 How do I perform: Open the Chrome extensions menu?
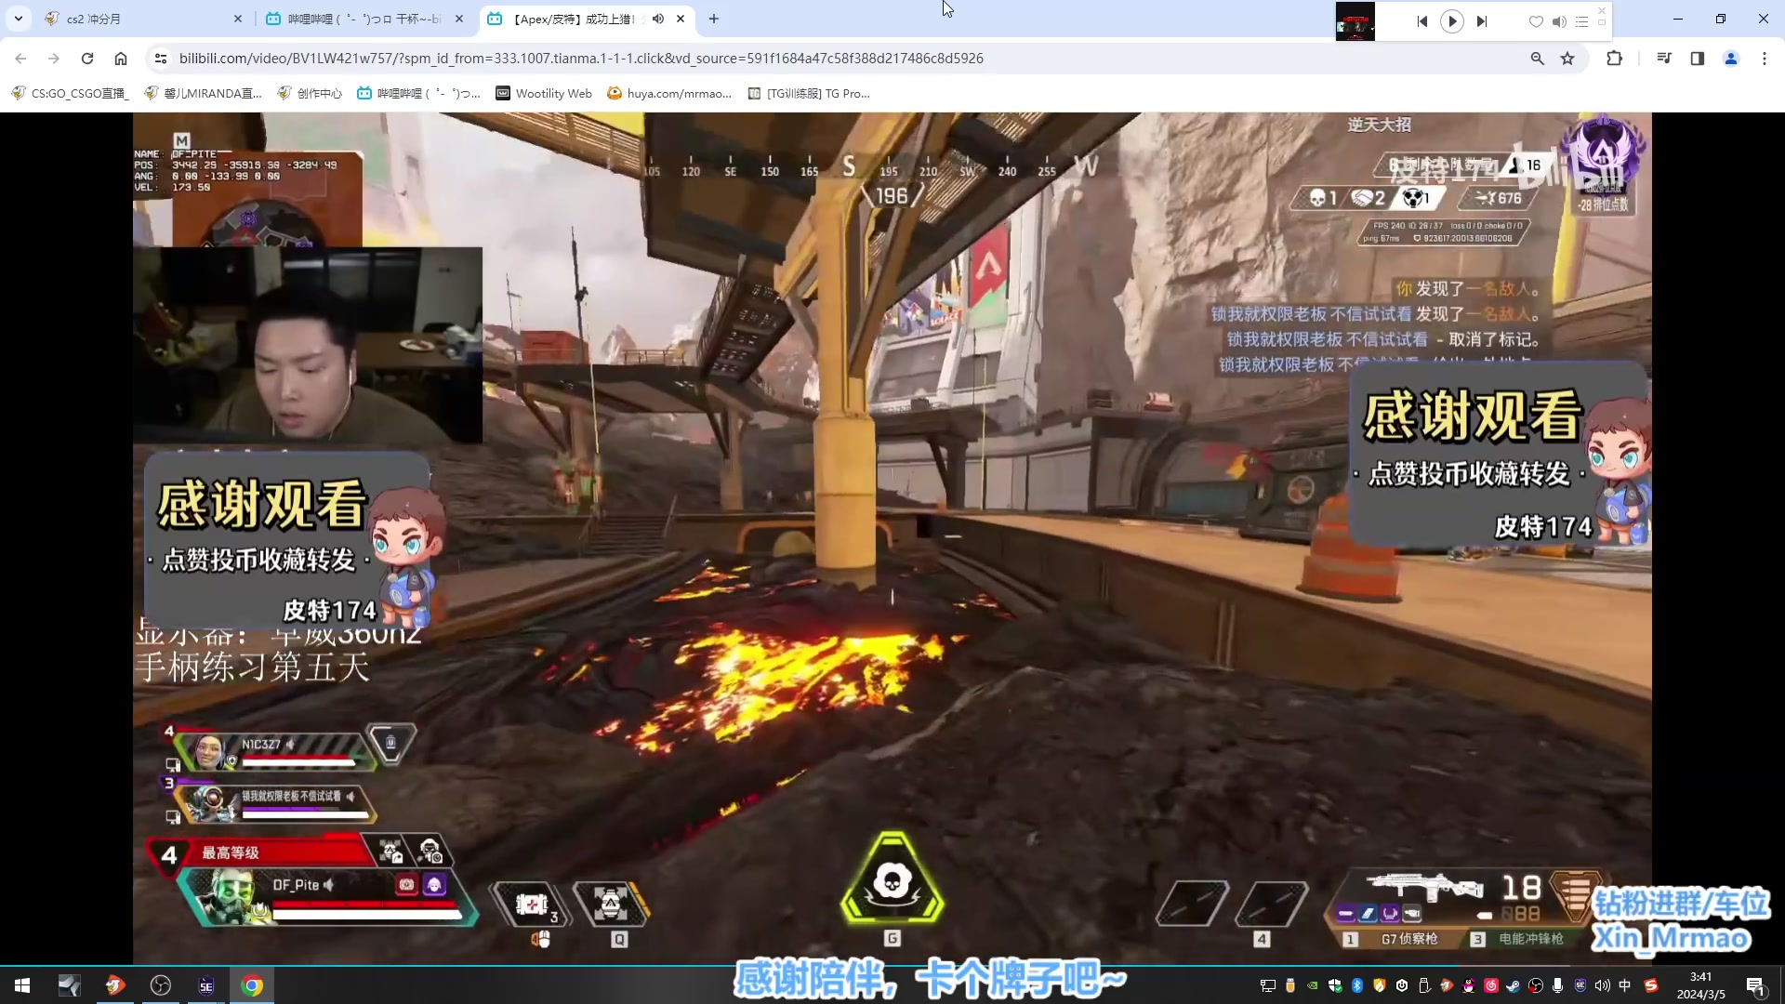[1614, 59]
